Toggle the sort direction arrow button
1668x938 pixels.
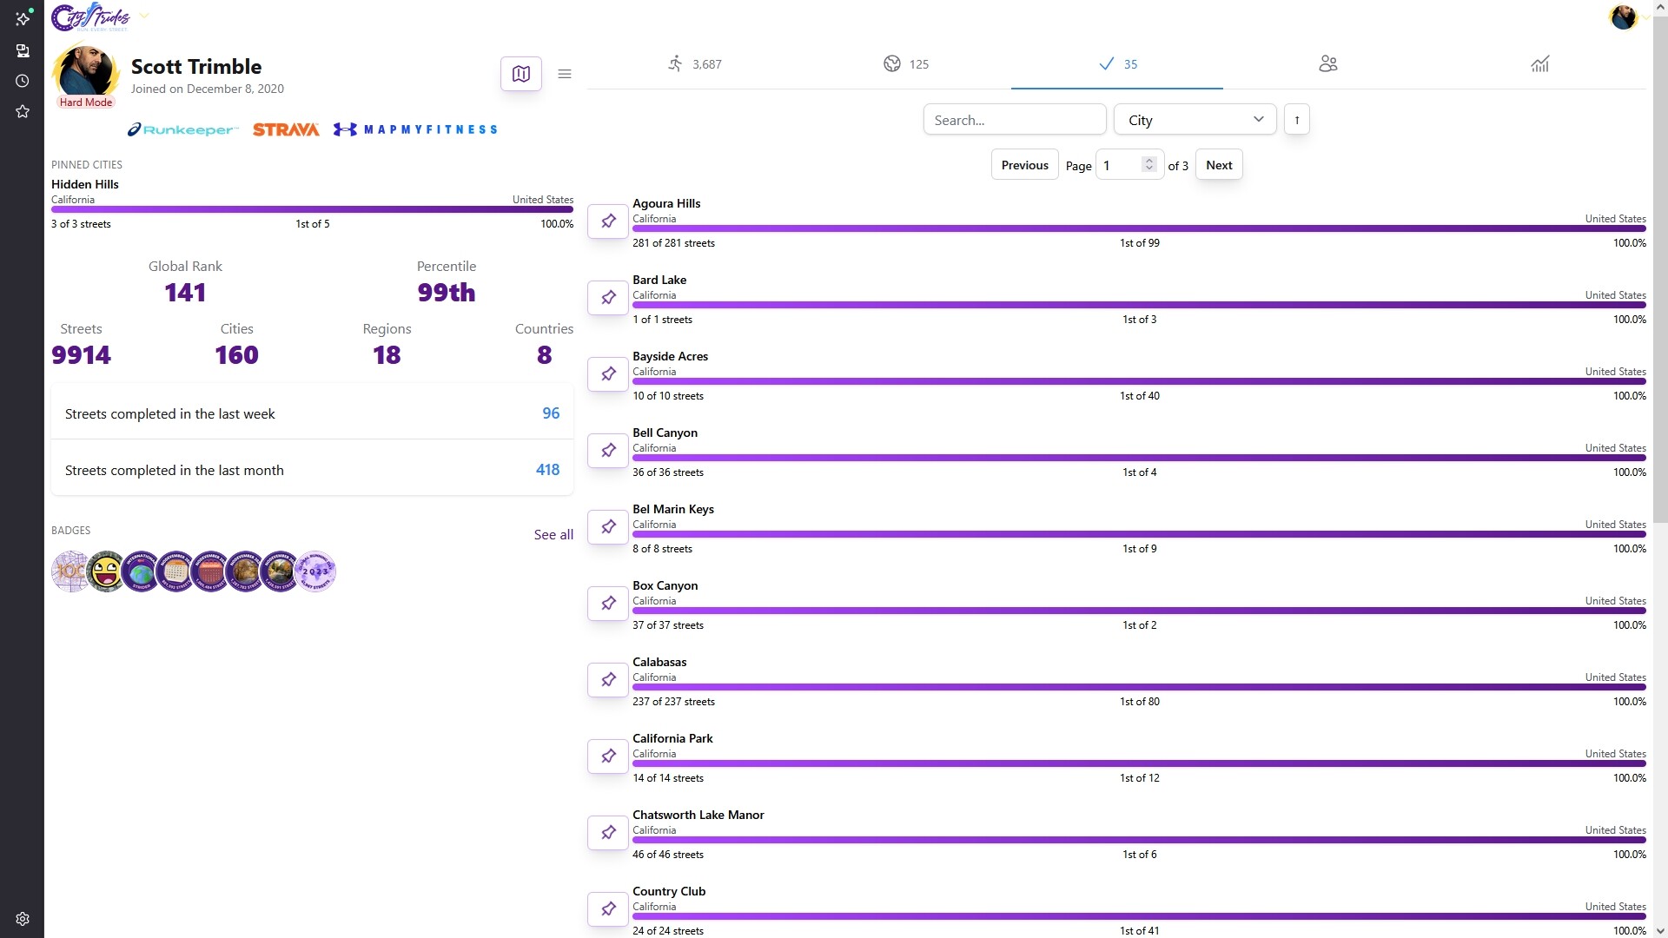tap(1296, 120)
